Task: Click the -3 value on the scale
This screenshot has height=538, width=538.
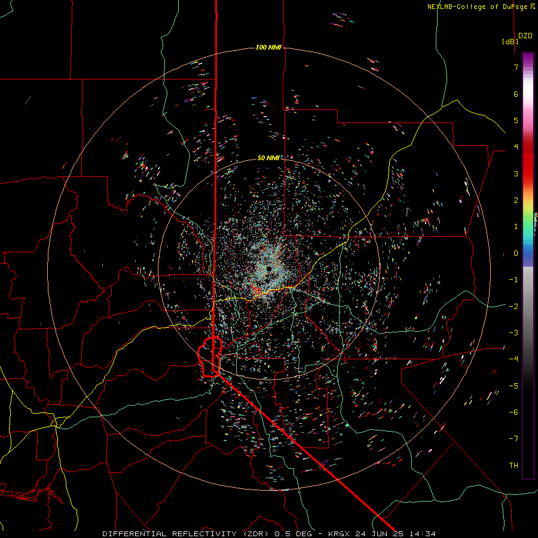Action: 513,332
